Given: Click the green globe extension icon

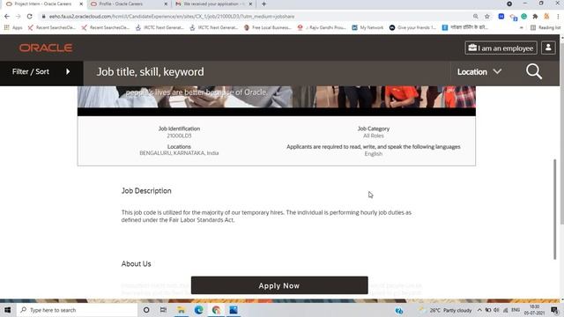Looking at the screenshot, I should [524, 16].
